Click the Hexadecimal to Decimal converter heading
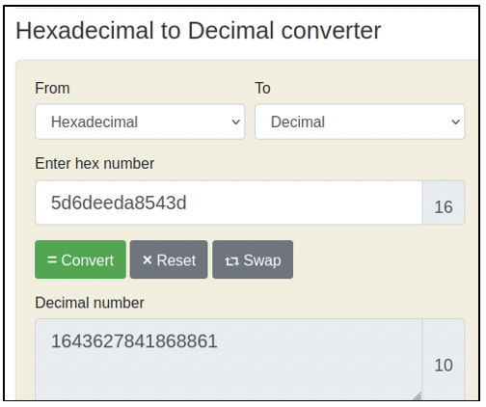 (199, 31)
